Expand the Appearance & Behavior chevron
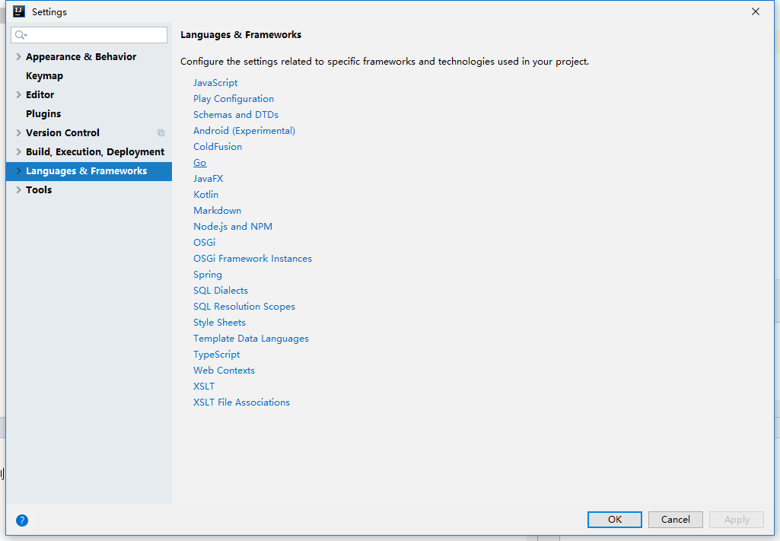 (x=18, y=56)
